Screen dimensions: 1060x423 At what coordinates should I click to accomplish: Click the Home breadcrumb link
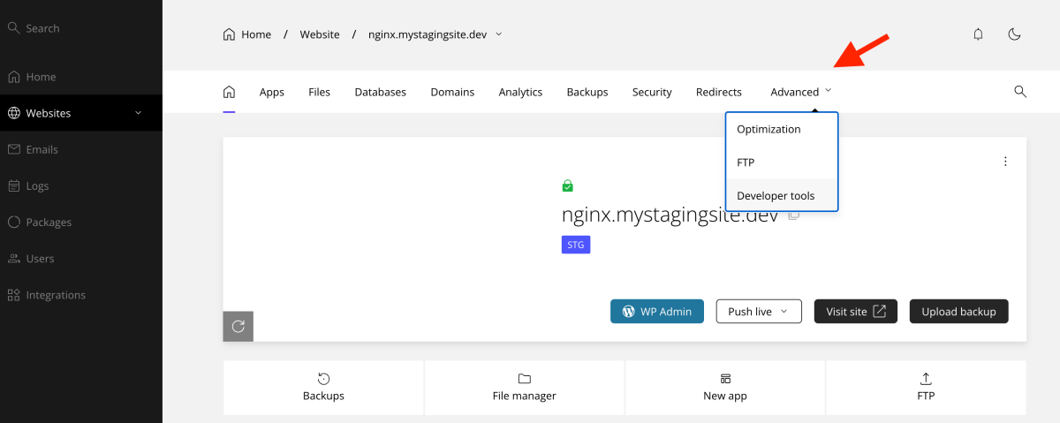tap(256, 34)
